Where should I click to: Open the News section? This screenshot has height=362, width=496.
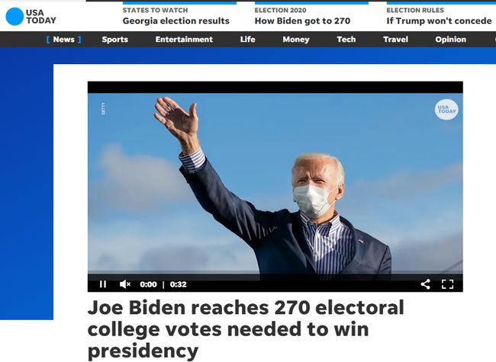tap(63, 40)
